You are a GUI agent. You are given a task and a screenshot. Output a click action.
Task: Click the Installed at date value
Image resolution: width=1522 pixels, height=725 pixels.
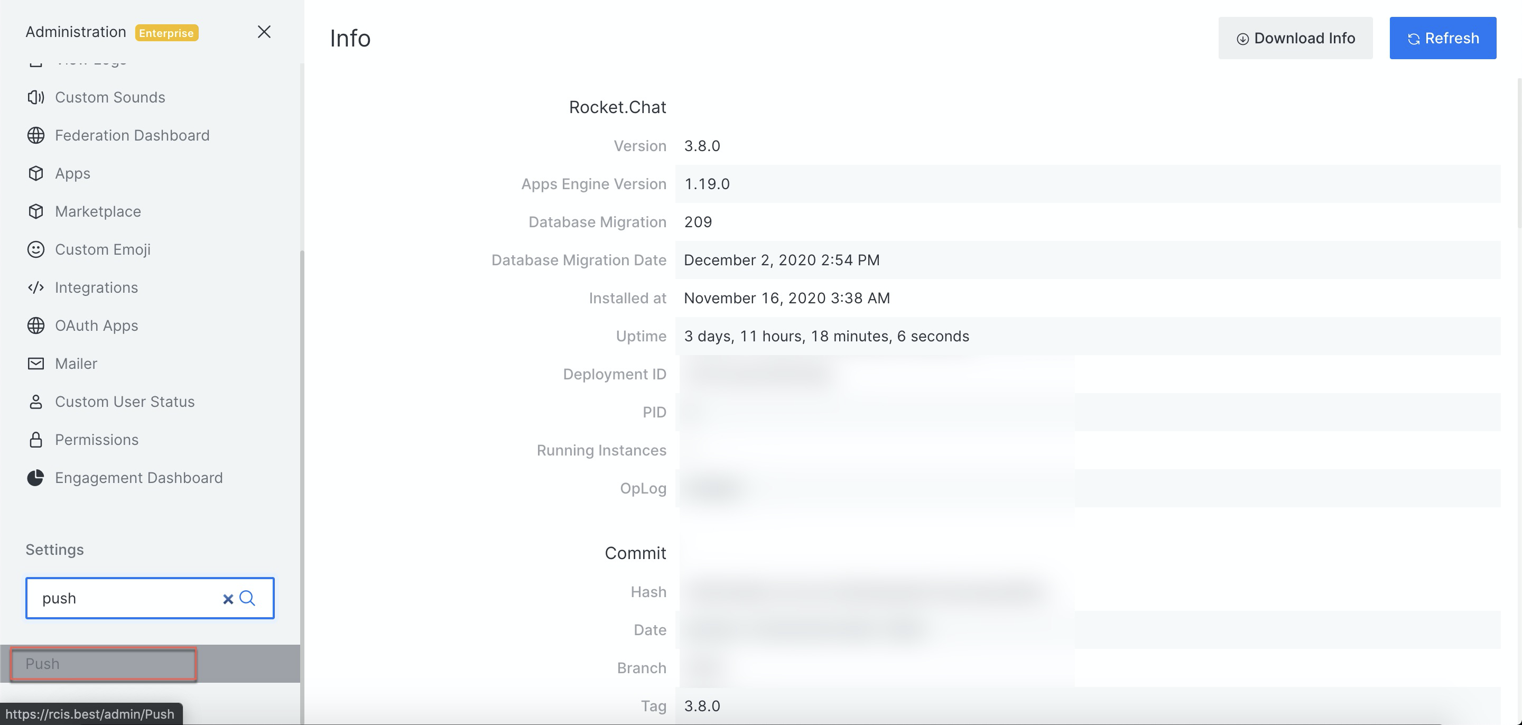coord(787,298)
